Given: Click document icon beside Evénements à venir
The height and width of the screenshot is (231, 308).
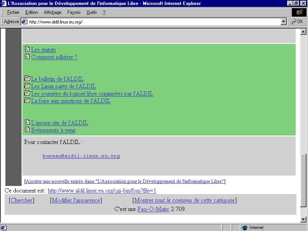Looking at the screenshot, I should pos(27,130).
